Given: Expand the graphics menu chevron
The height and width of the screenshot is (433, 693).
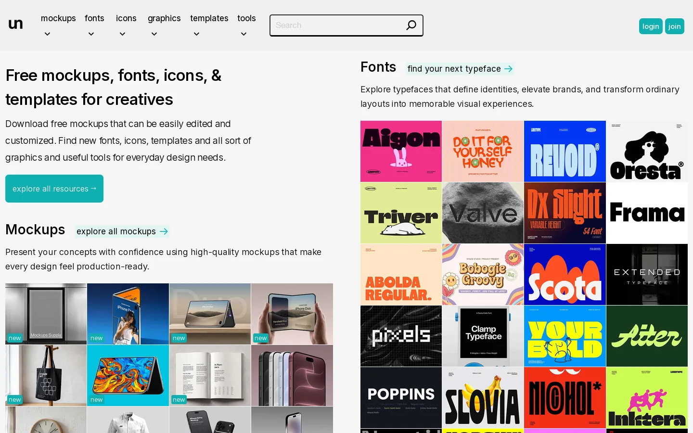Looking at the screenshot, I should click(x=154, y=34).
